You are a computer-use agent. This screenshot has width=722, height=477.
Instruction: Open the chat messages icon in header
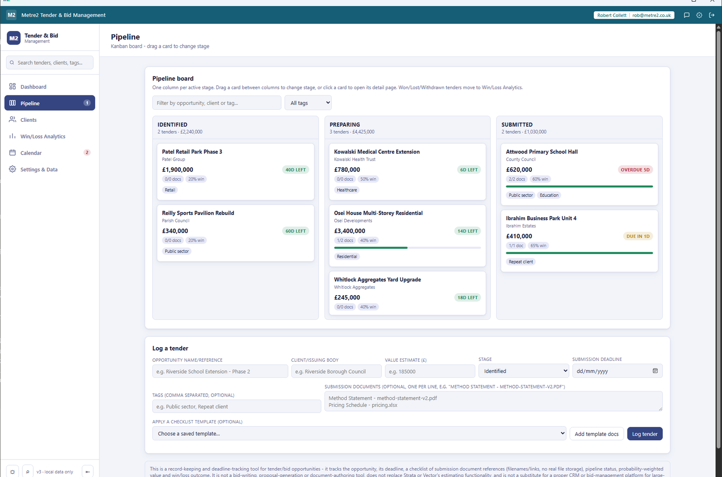pyautogui.click(x=687, y=15)
